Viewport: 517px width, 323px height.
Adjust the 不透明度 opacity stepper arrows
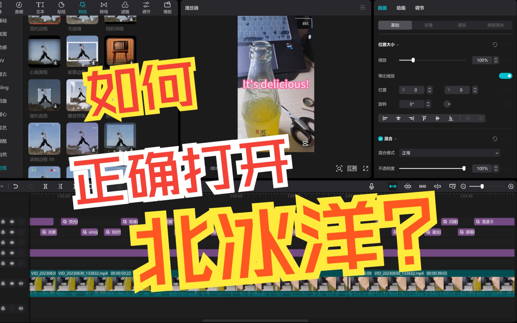[496, 168]
